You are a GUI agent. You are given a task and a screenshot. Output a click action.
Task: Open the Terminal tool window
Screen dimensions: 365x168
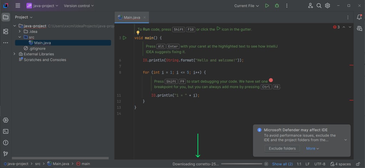coord(6,131)
